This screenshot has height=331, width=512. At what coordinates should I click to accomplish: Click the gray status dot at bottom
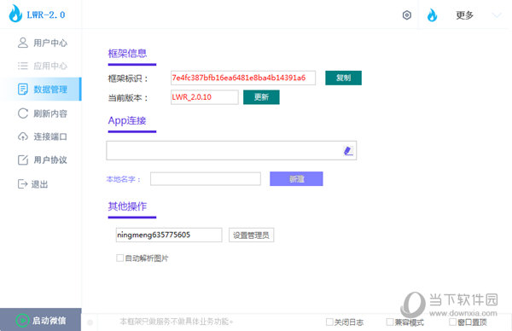tap(90, 322)
